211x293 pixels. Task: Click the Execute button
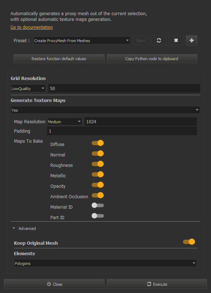(x=157, y=284)
